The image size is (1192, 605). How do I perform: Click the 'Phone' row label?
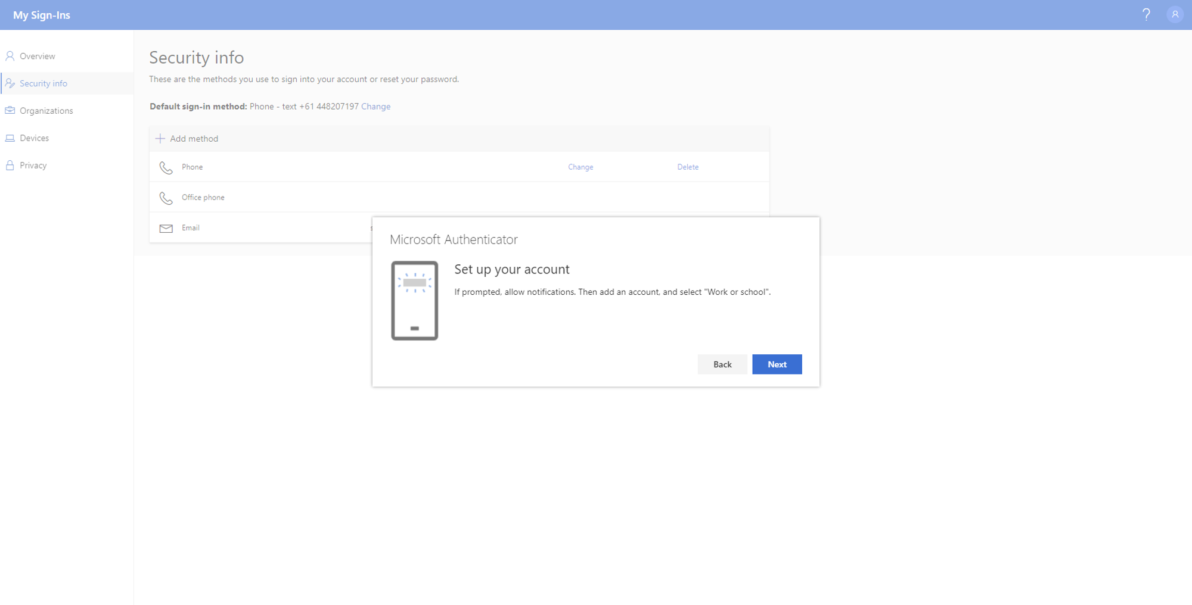tap(193, 167)
